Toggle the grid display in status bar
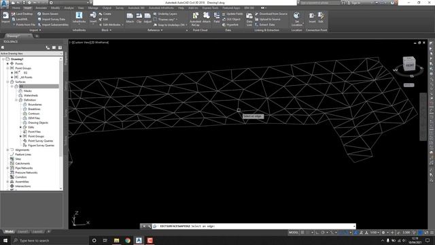The width and height of the screenshot is (435, 245). (302, 233)
